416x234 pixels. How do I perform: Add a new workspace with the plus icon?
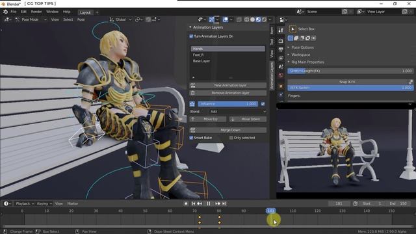click(x=97, y=12)
